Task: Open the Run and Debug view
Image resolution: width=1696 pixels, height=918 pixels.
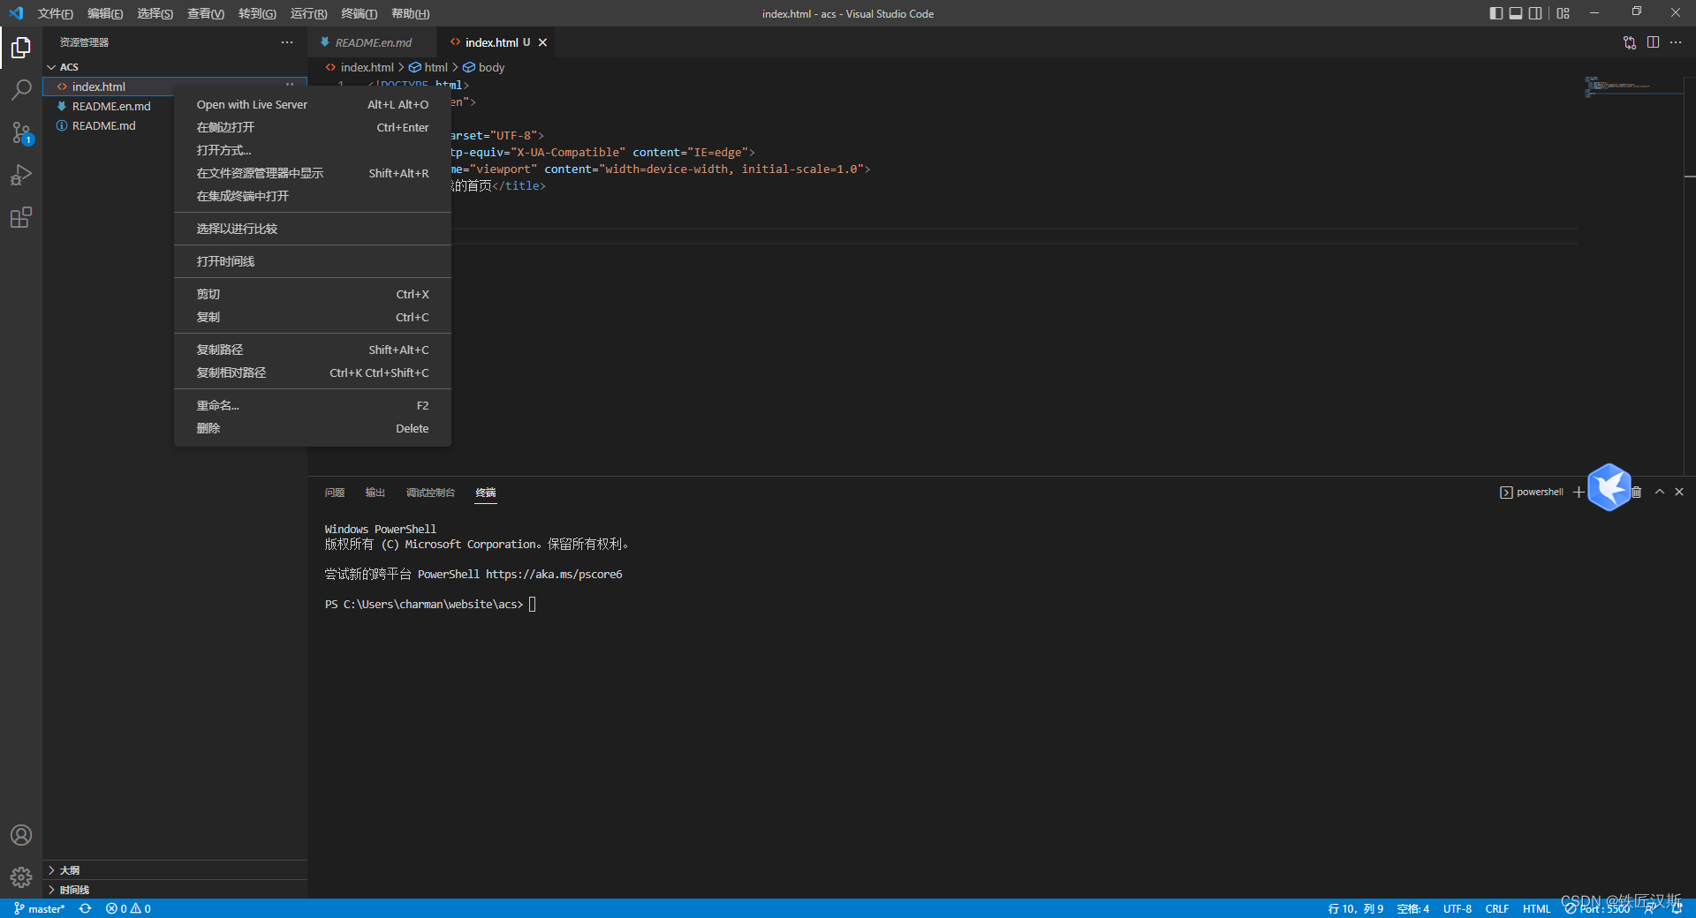Action: coord(21,175)
